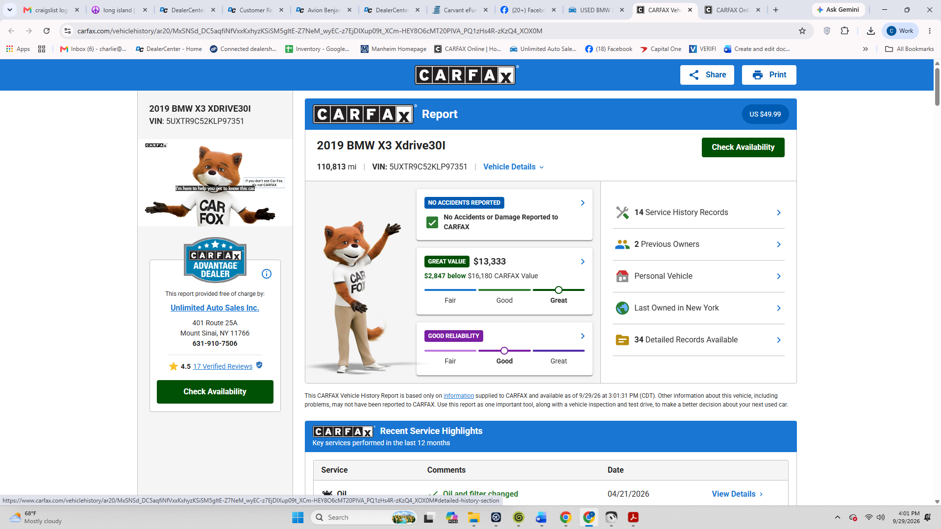Screen dimensions: 941x529
Task: Click the Previous Owners people icon
Action: (622, 244)
